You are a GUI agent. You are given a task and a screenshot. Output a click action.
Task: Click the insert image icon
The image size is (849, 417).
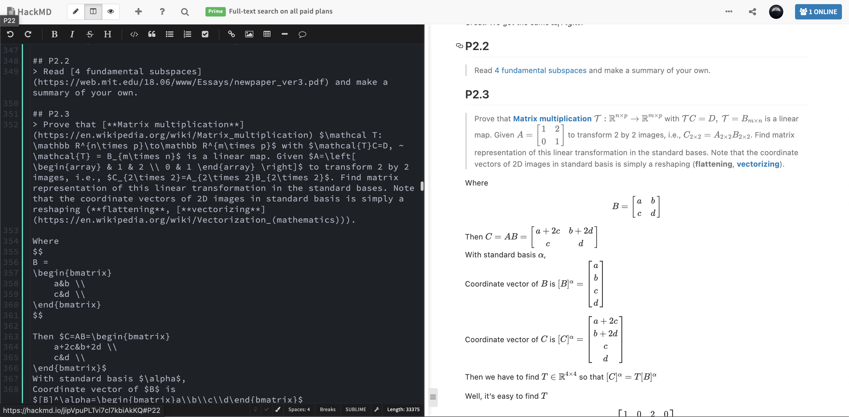pos(249,34)
